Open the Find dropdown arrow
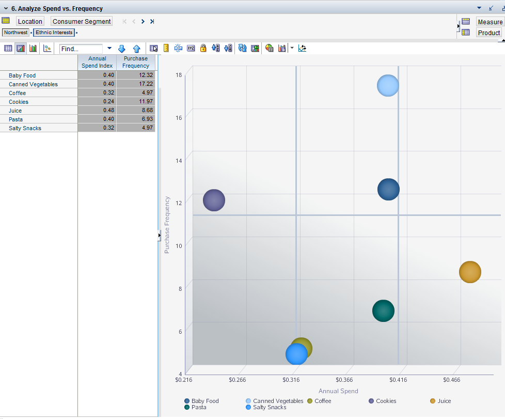 coord(109,48)
